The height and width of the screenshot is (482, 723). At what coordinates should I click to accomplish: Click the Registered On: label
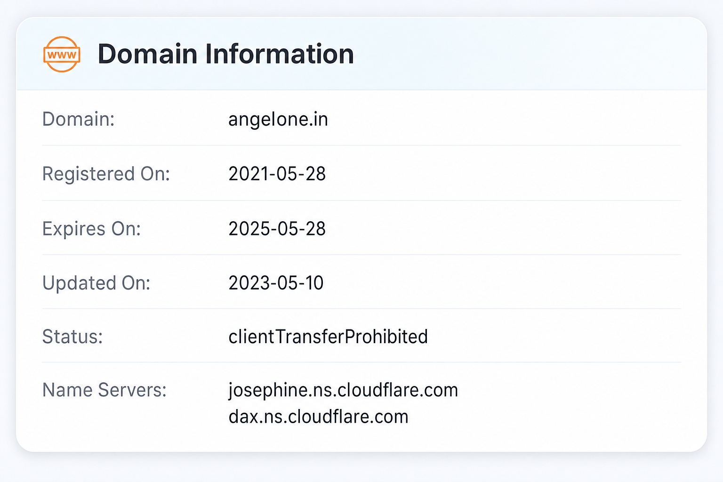point(106,174)
